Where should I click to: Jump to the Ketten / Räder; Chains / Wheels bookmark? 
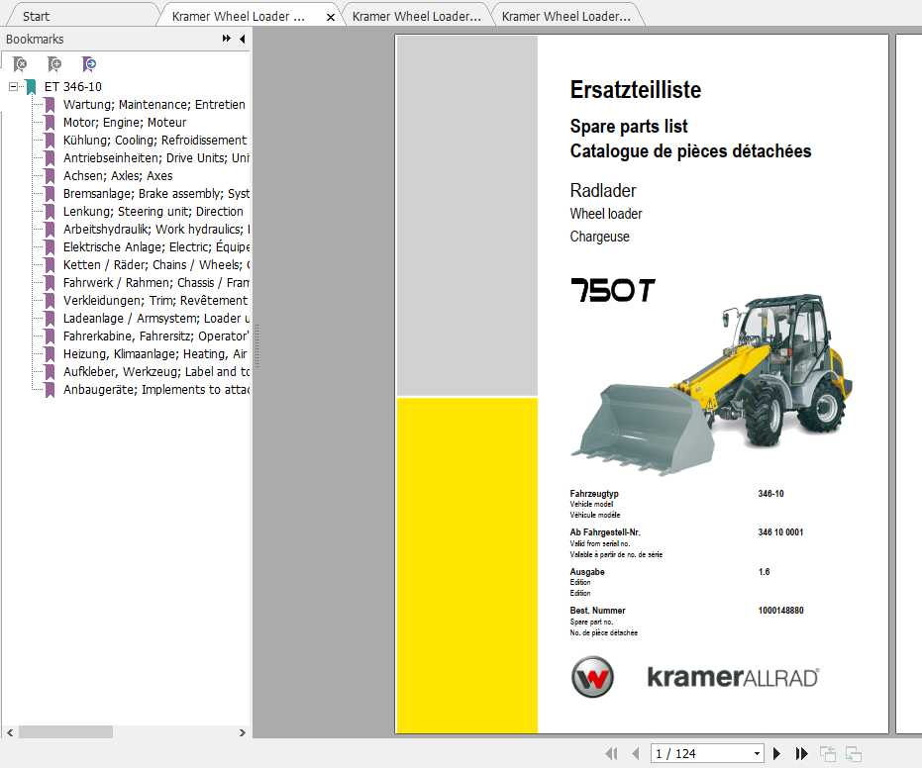point(156,264)
